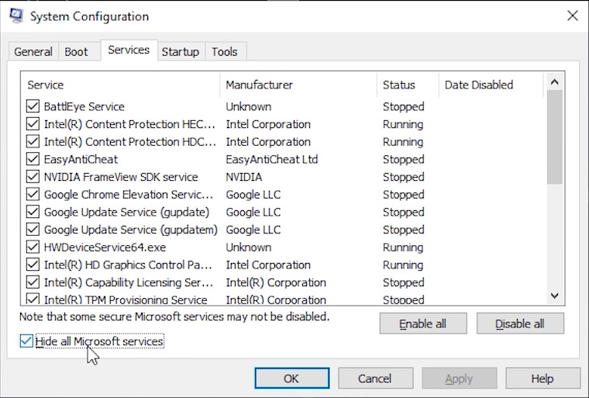Click the Cancel button
Viewport: 589px width, 398px height.
click(x=374, y=379)
